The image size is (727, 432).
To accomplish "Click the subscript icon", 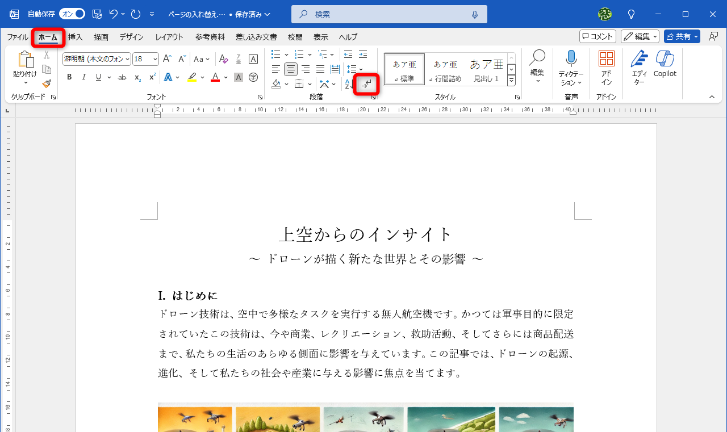I will [136, 77].
